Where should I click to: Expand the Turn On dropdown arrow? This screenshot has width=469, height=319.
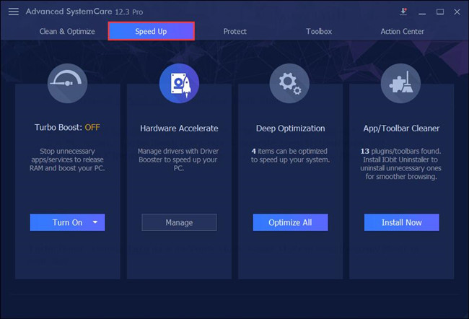(95, 222)
